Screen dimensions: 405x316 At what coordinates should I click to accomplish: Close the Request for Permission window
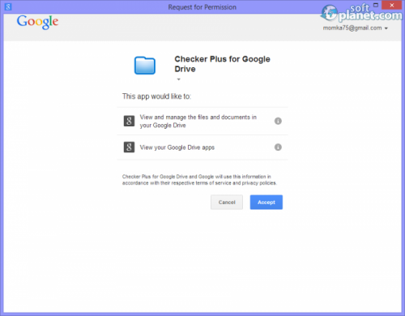click(x=392, y=5)
